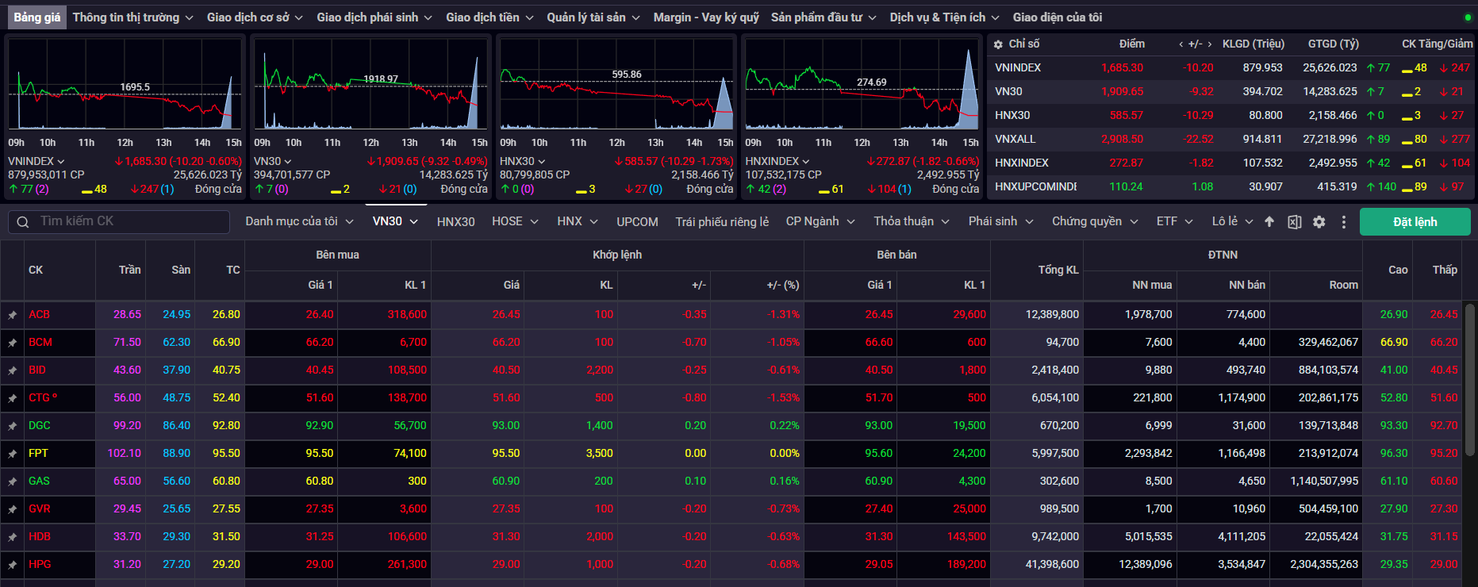Click the gear icon next to Chỉ số
Screen dimensions: 1478x587
point(998,44)
